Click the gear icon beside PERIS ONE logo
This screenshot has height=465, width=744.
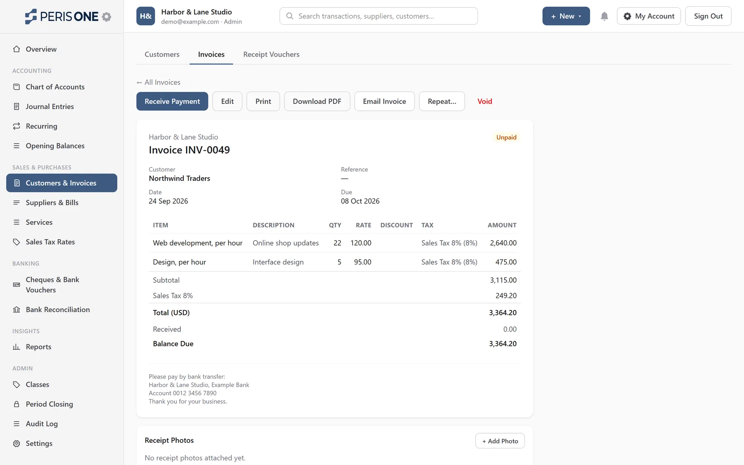coord(107,17)
